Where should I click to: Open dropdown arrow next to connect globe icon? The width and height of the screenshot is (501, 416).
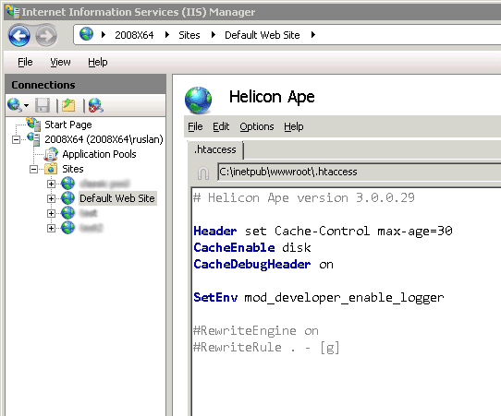[x=26, y=105]
